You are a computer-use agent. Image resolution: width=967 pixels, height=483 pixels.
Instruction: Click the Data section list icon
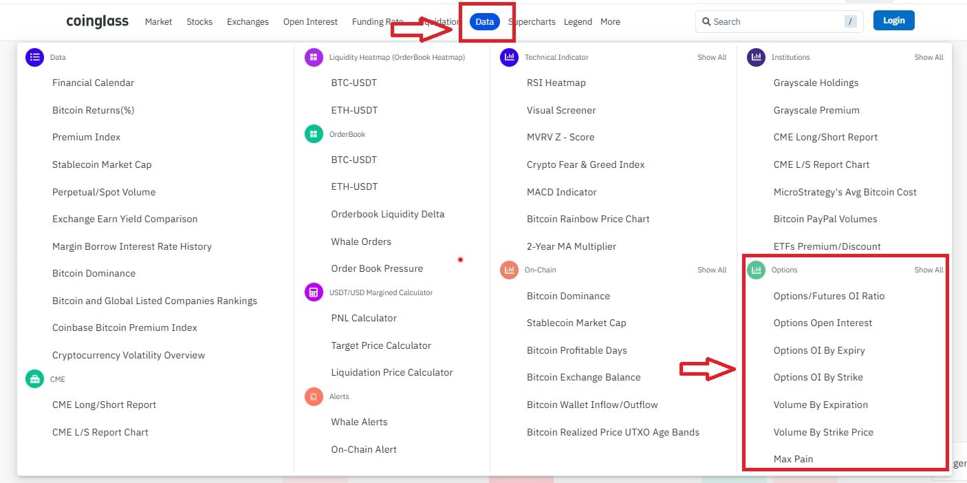pos(34,57)
